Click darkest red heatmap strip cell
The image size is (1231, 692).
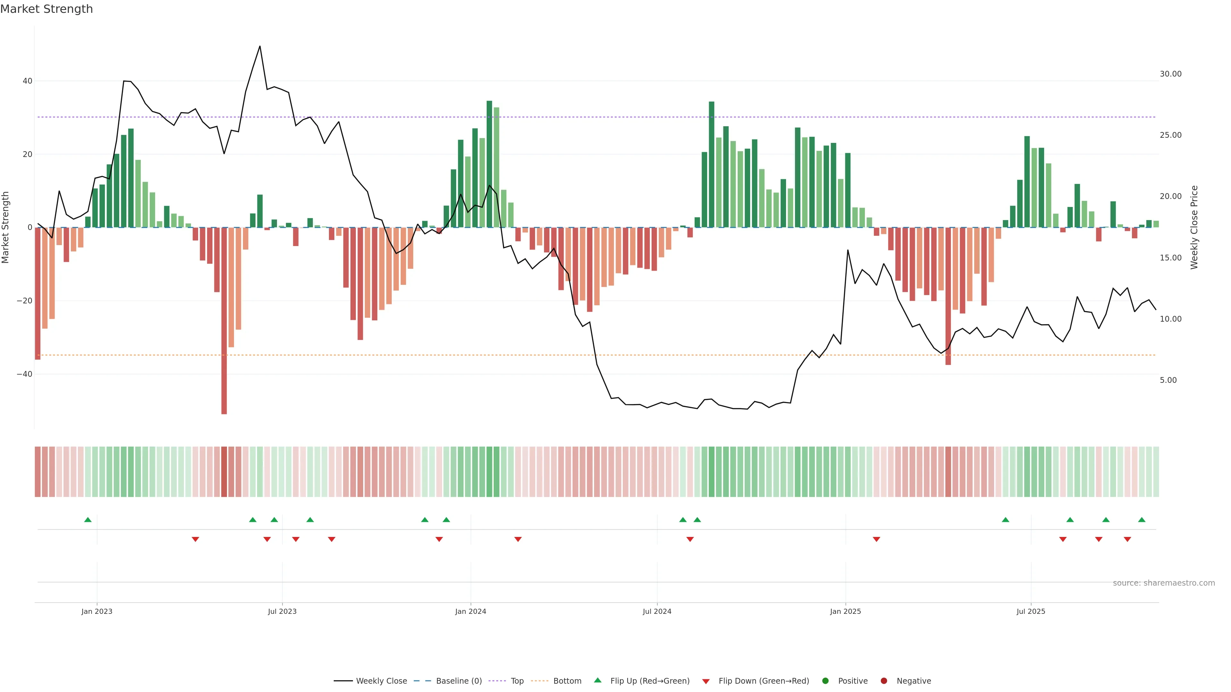pyautogui.click(x=224, y=471)
